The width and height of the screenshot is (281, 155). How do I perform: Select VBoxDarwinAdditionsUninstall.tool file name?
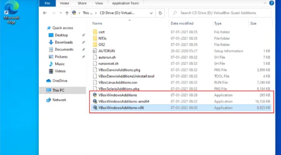click(x=126, y=76)
